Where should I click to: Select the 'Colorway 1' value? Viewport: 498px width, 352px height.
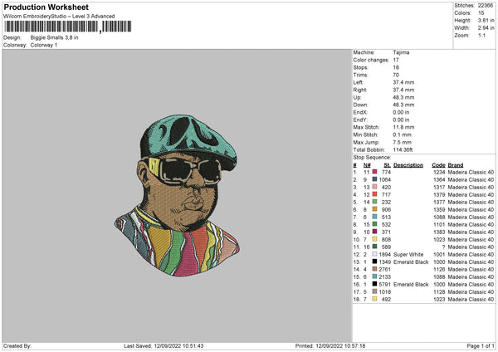point(44,45)
